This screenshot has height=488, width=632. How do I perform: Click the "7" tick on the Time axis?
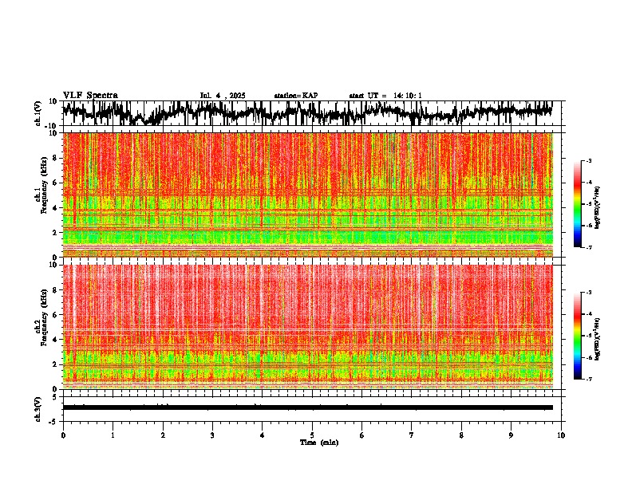pos(412,435)
